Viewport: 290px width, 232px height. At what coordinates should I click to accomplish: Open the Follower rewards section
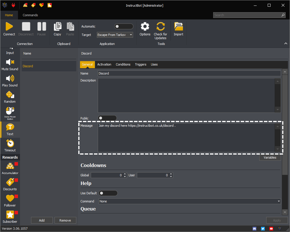[x=10, y=201]
